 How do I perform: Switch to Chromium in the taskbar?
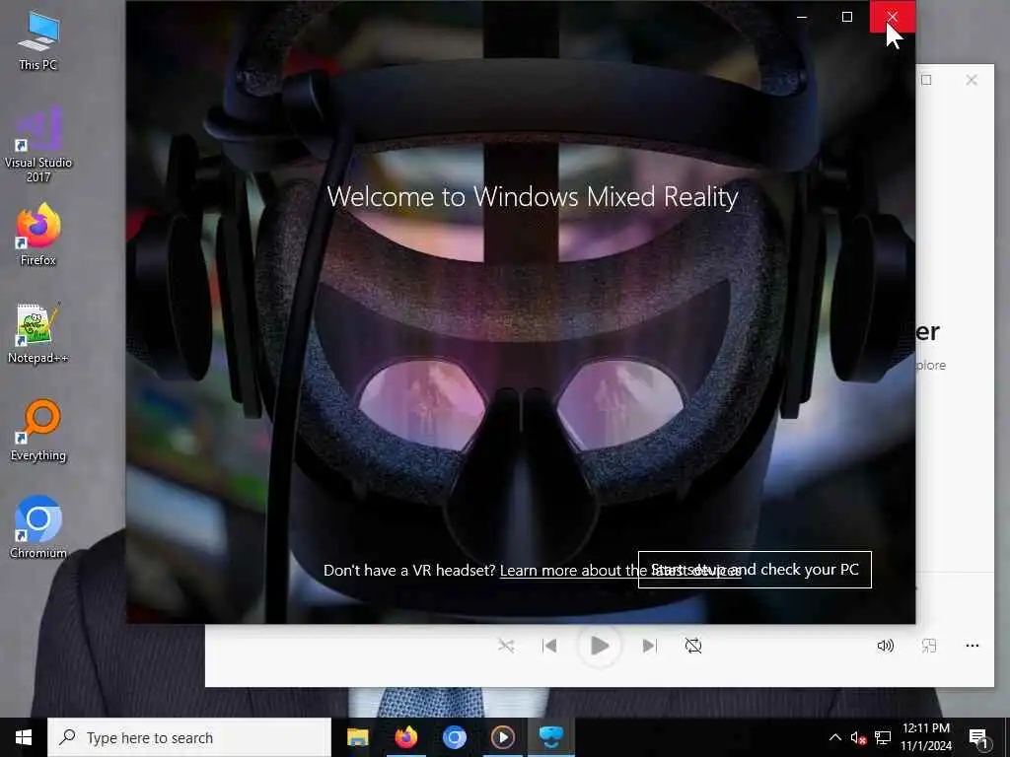(454, 737)
